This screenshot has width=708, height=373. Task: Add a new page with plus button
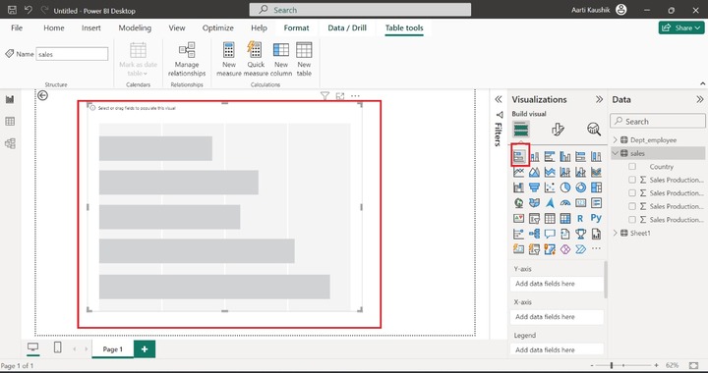point(145,349)
